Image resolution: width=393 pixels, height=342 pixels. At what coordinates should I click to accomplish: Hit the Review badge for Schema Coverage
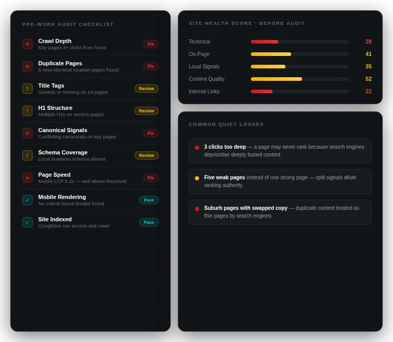coord(146,155)
